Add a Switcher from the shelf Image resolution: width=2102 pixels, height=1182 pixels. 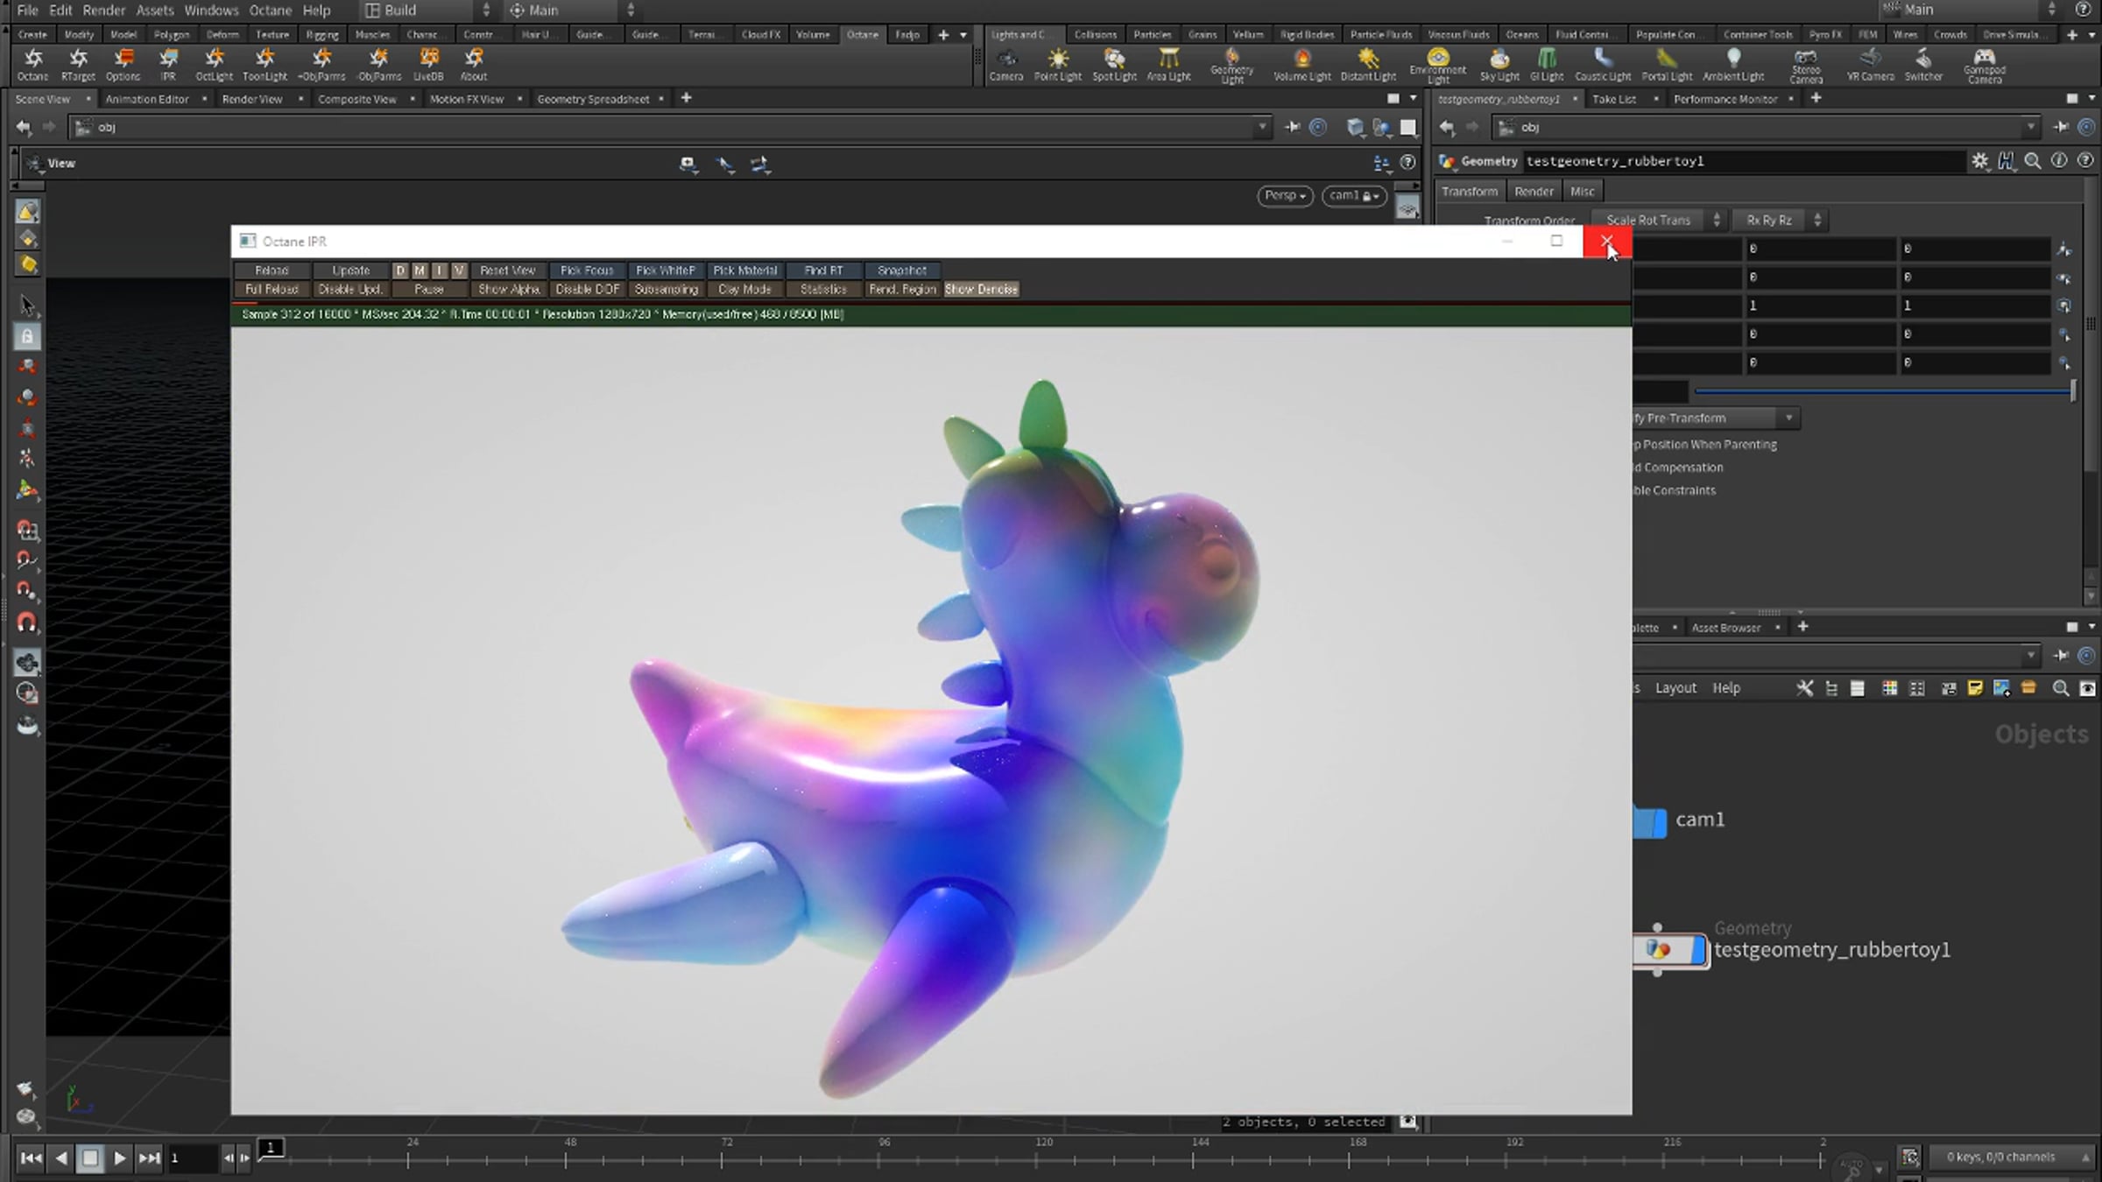click(x=1923, y=65)
